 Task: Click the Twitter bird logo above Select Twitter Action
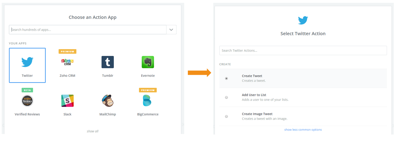point(303,20)
